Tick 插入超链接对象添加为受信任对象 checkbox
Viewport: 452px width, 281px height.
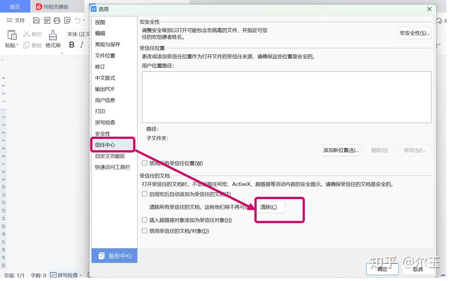[x=145, y=220]
